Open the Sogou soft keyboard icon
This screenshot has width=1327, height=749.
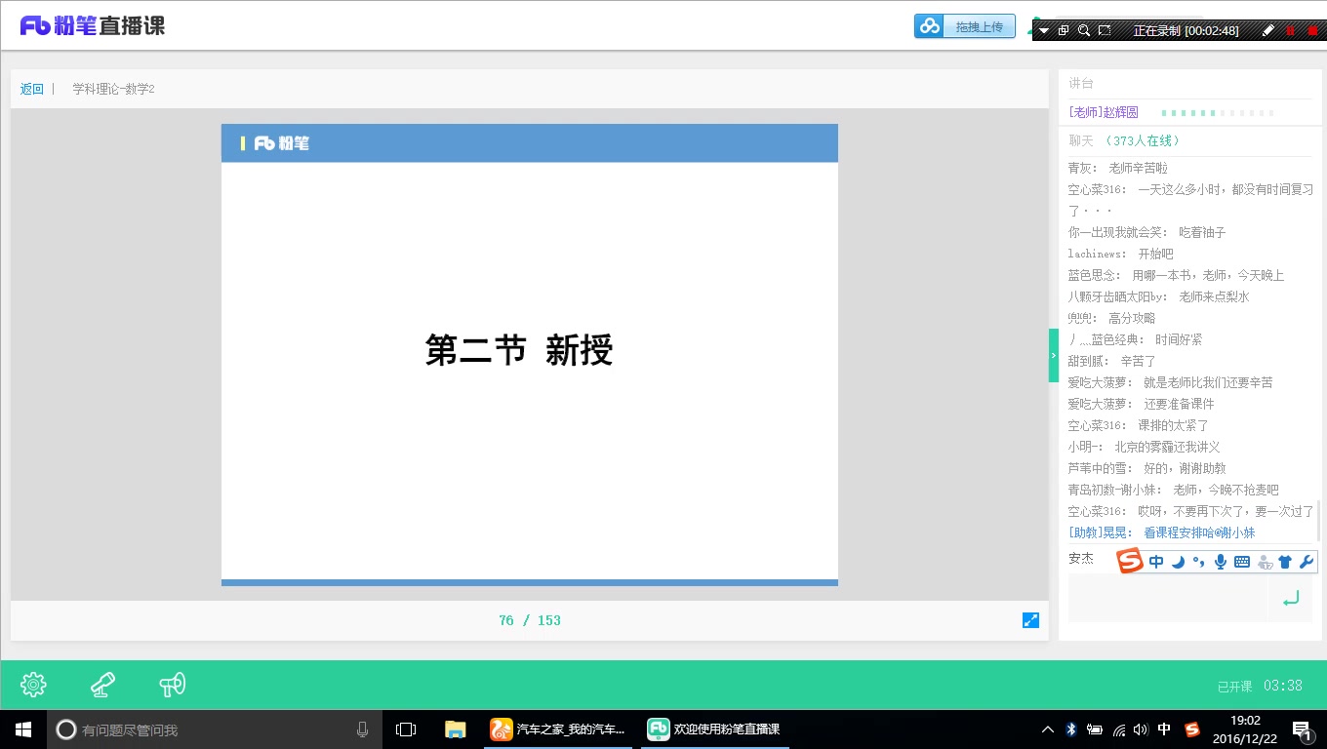click(1242, 562)
